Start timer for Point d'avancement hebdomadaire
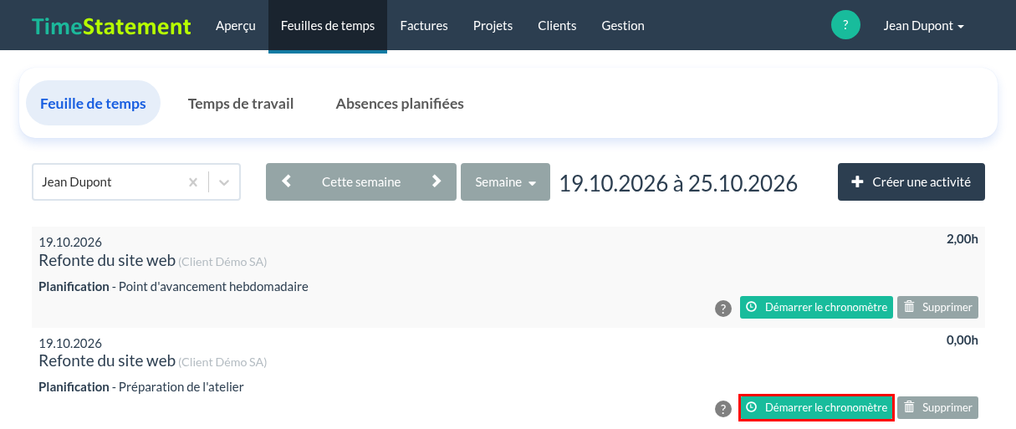The width and height of the screenshot is (1016, 429). (816, 307)
